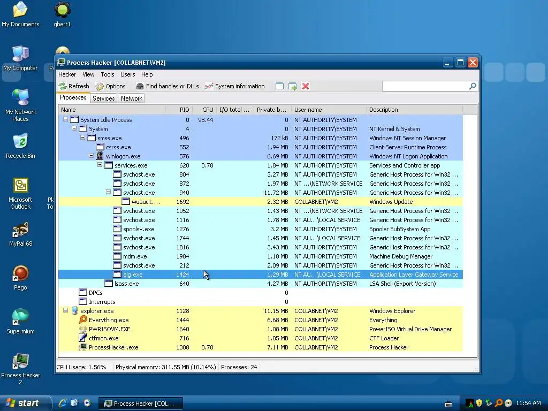Select the ProcessHacker.exe process icon
This screenshot has height=411, width=548.
[x=83, y=347]
